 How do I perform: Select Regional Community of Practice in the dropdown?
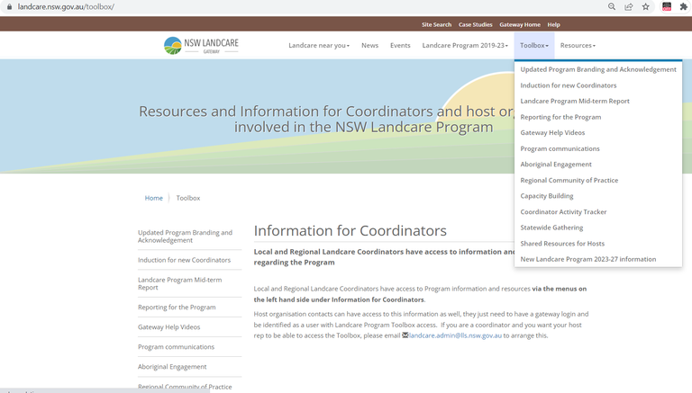569,180
